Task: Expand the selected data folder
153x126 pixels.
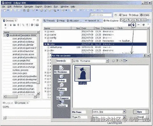Action: pos(45,44)
